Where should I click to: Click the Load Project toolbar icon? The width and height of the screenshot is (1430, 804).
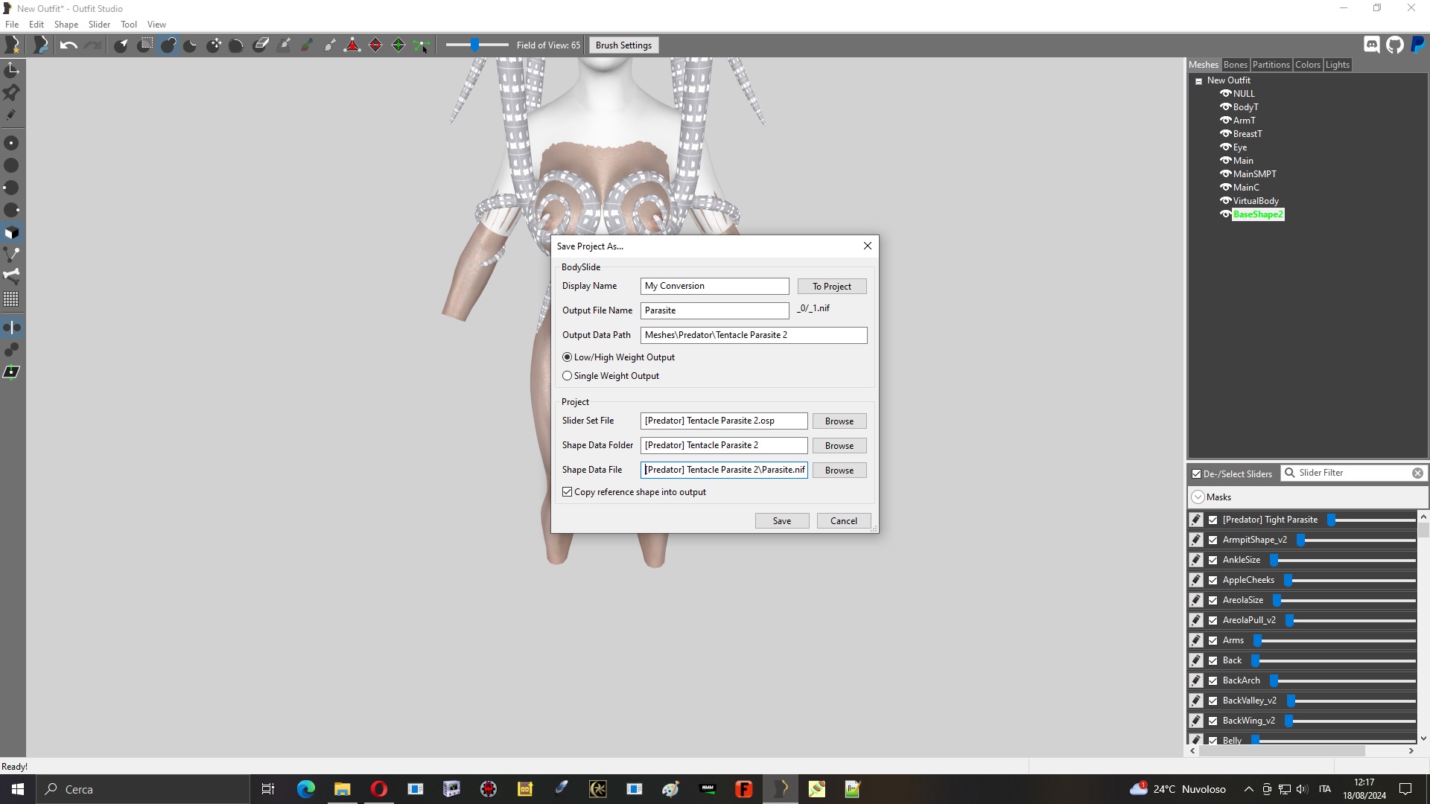click(40, 45)
